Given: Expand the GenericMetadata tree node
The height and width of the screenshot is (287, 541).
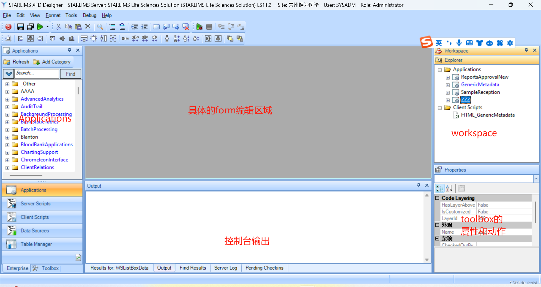Looking at the screenshot, I should click(448, 85).
